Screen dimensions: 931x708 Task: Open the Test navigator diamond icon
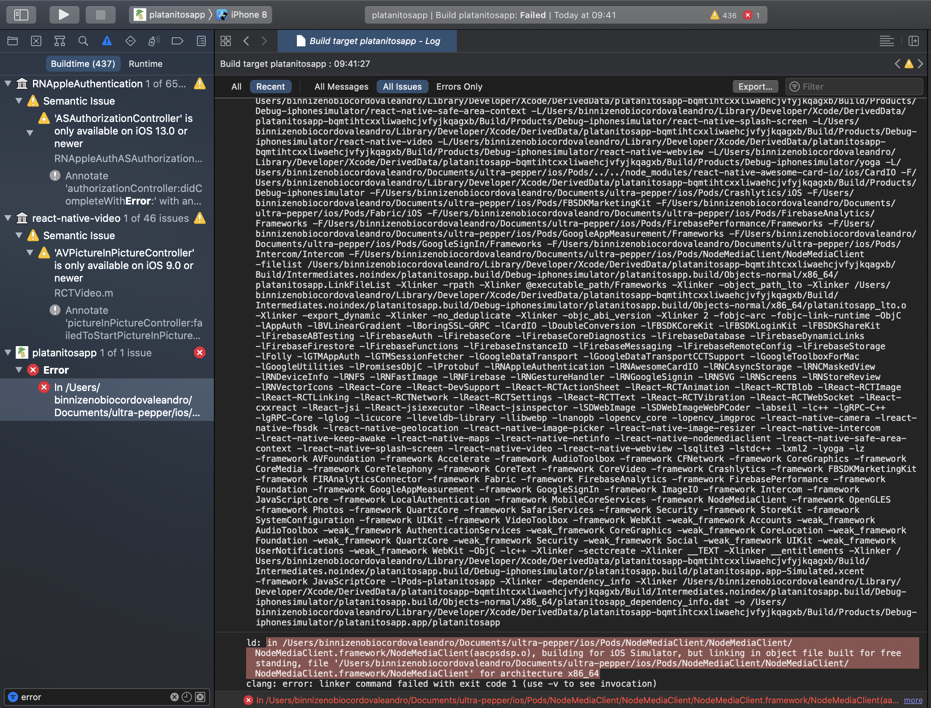[130, 41]
